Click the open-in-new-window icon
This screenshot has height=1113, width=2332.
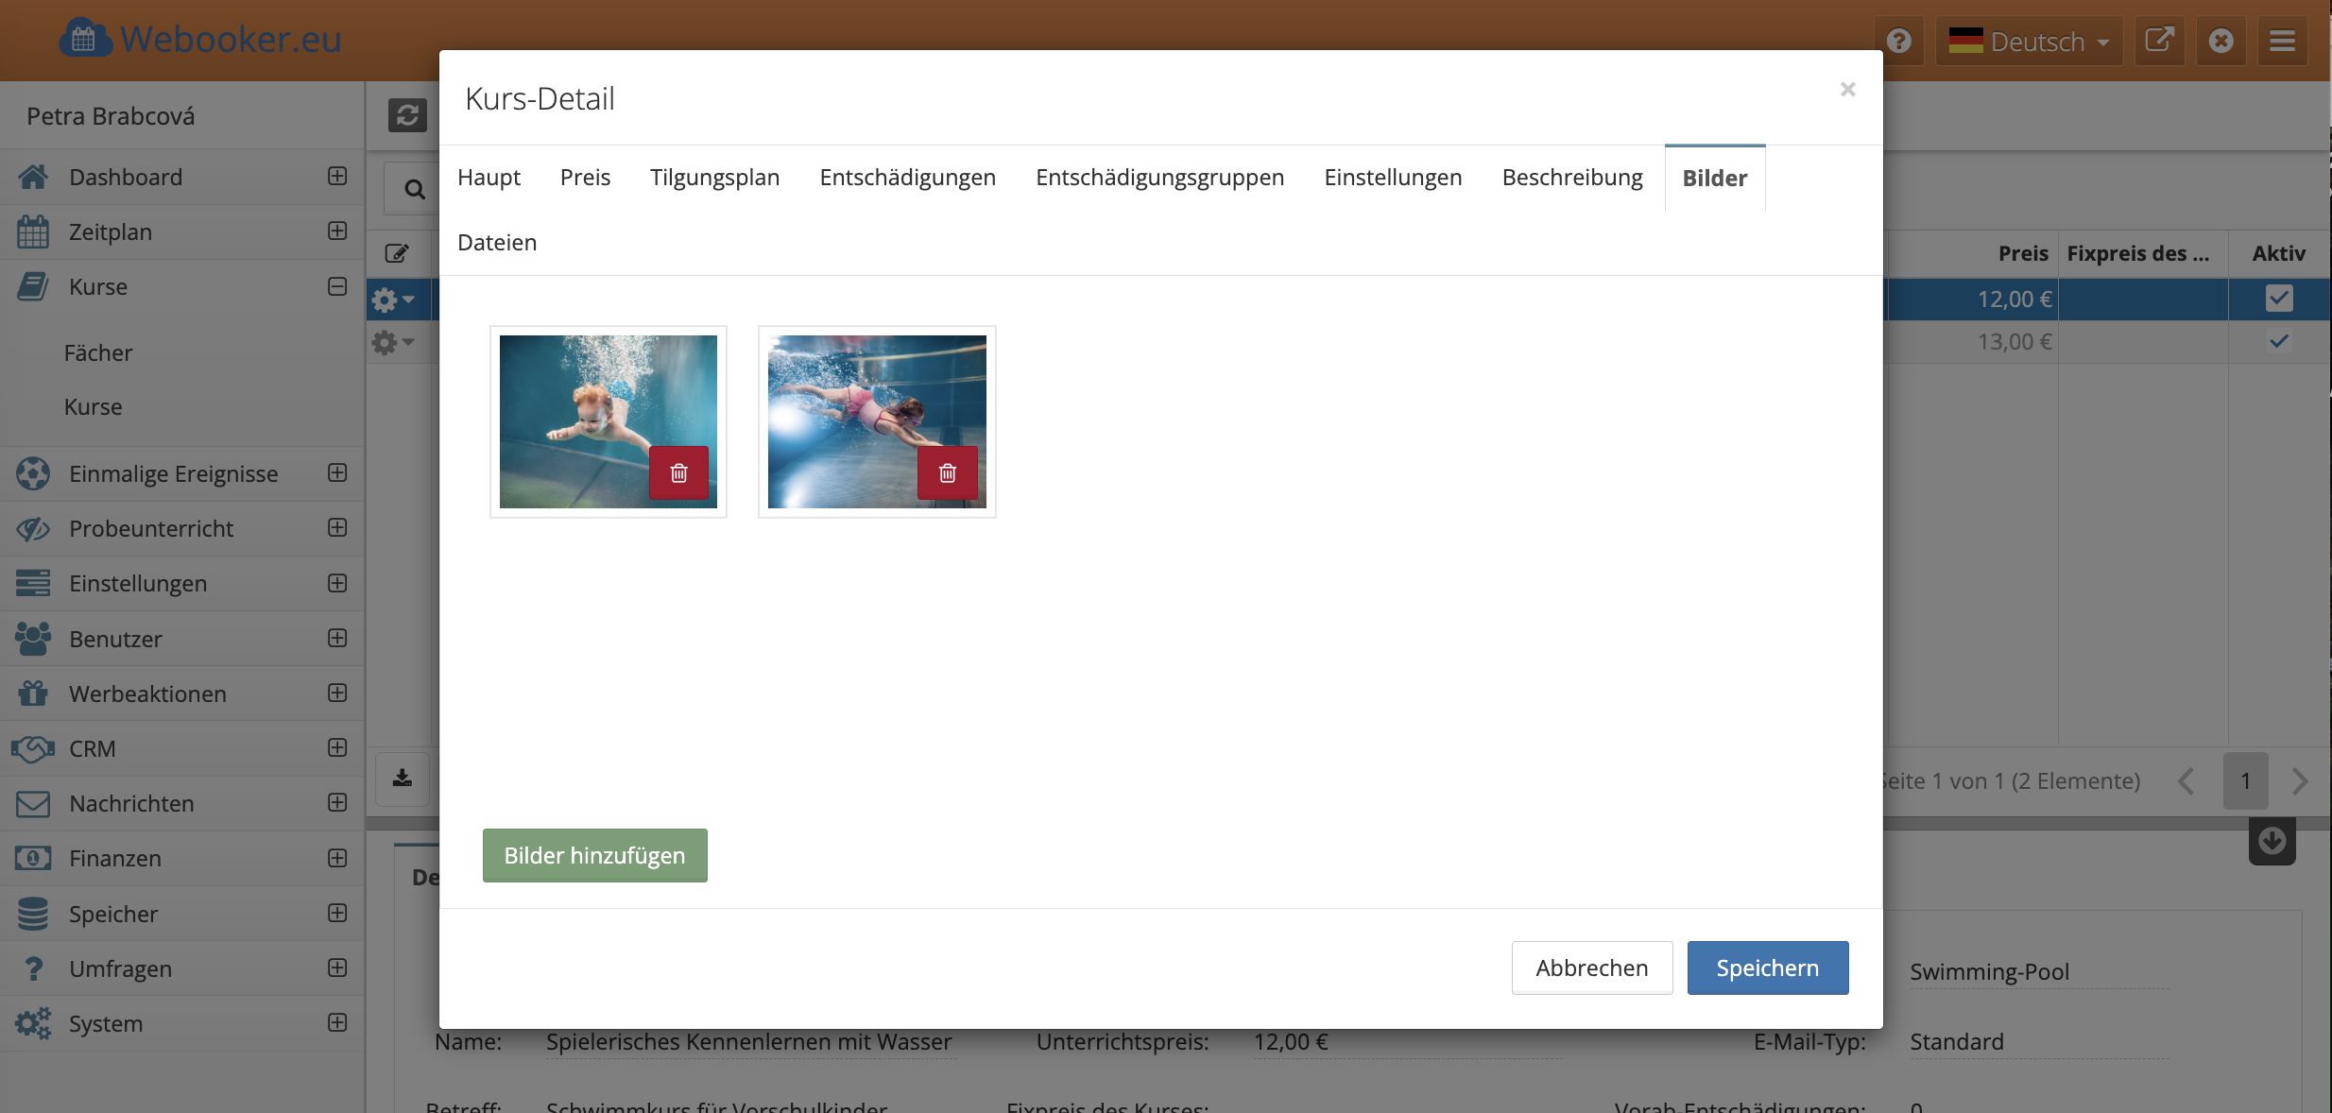(x=2159, y=41)
